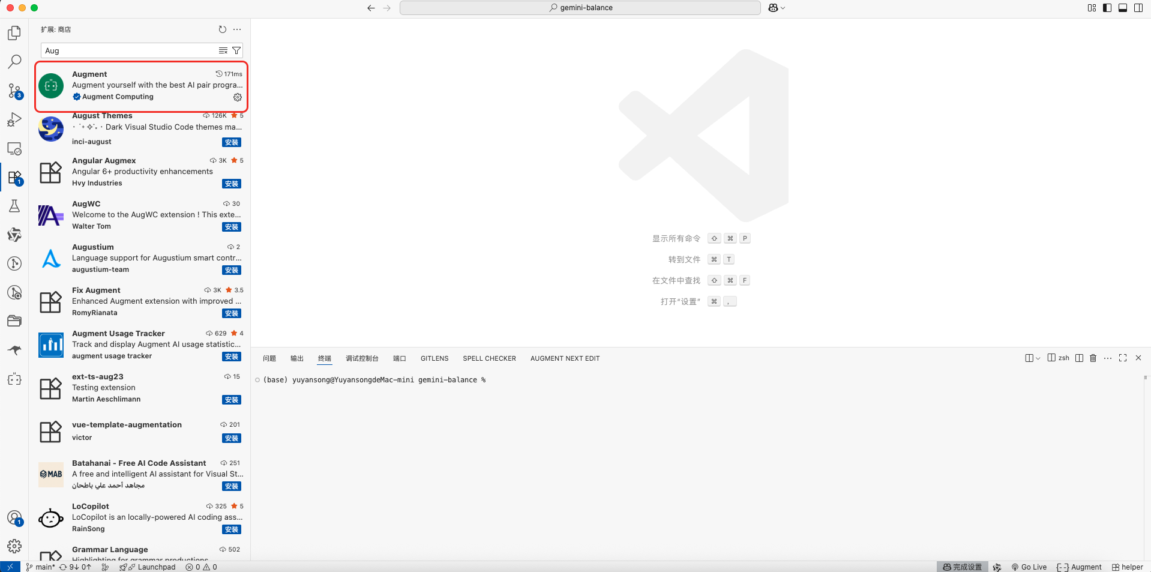
Task: Close the bottom panel
Action: (x=1138, y=358)
